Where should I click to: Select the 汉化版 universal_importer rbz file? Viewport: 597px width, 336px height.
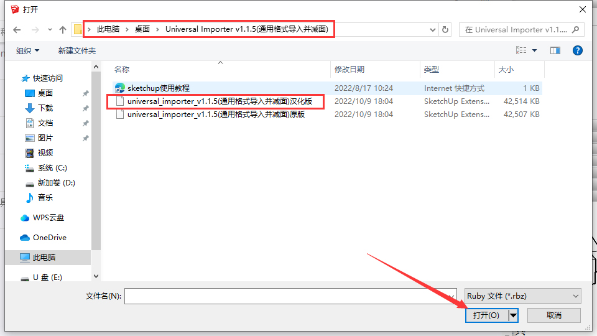(x=220, y=101)
